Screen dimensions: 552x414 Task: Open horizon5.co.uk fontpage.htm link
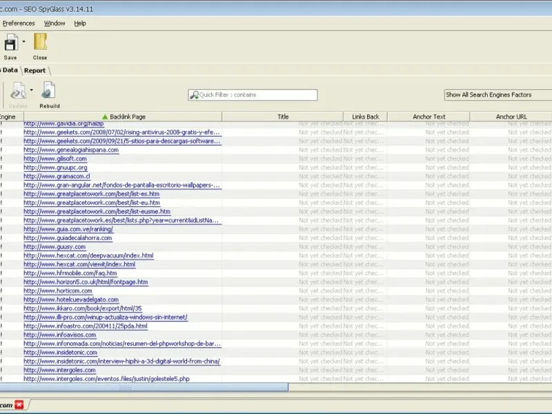tap(86, 282)
